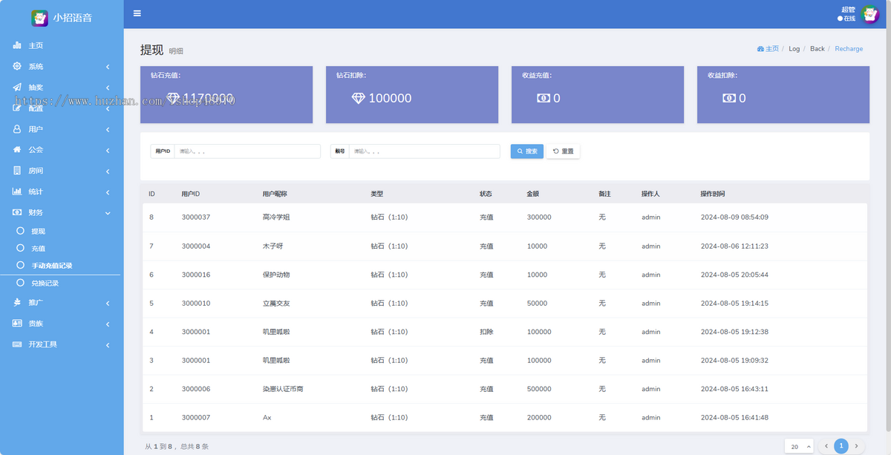Click the 操作时间 column header
The width and height of the screenshot is (891, 455).
tap(713, 194)
